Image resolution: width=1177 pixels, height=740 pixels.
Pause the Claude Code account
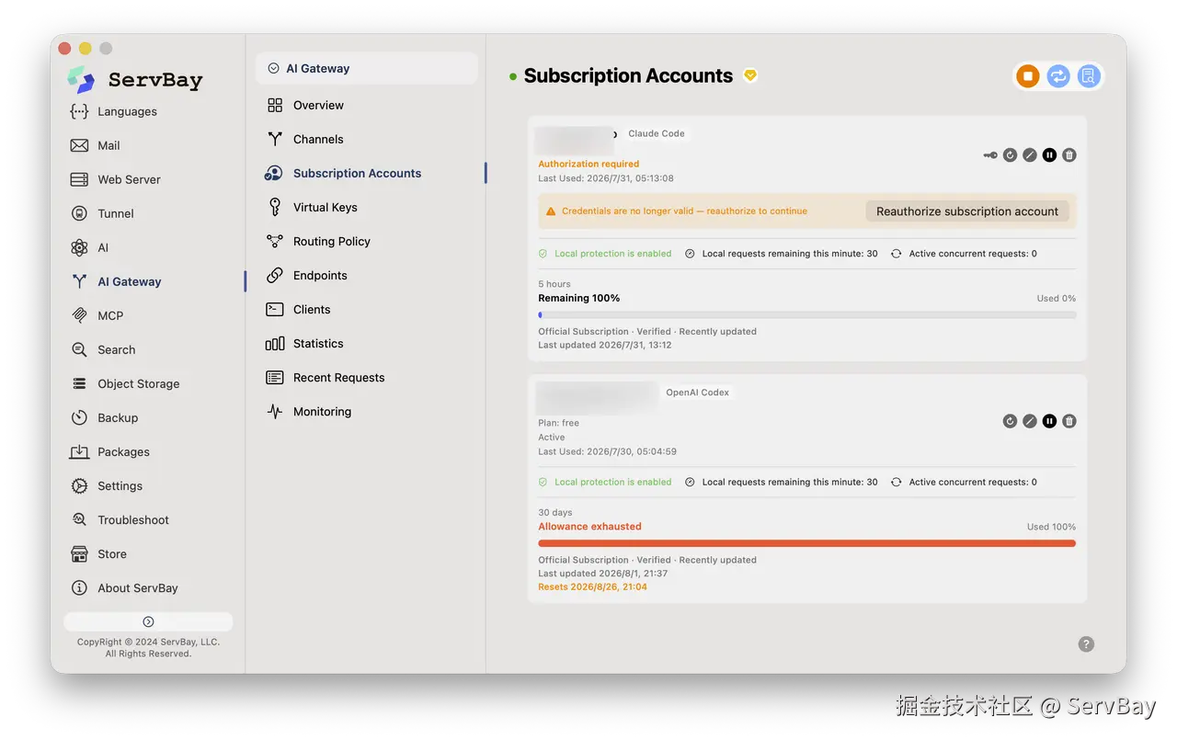(x=1049, y=155)
